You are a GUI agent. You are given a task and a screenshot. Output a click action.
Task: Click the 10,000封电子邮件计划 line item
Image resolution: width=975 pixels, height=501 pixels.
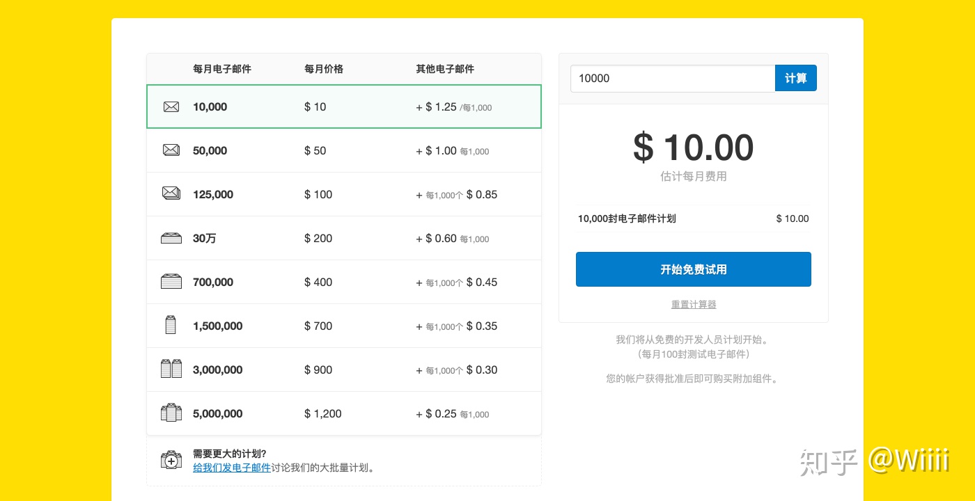[x=627, y=218]
